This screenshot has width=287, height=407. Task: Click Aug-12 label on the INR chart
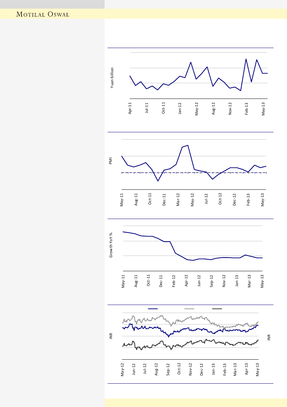pyautogui.click(x=157, y=369)
